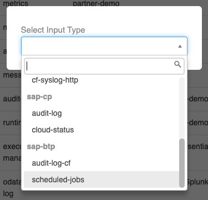208x200 pixels.
Task: Select the audit-log-cf option under sap-btp
Action: point(51,163)
